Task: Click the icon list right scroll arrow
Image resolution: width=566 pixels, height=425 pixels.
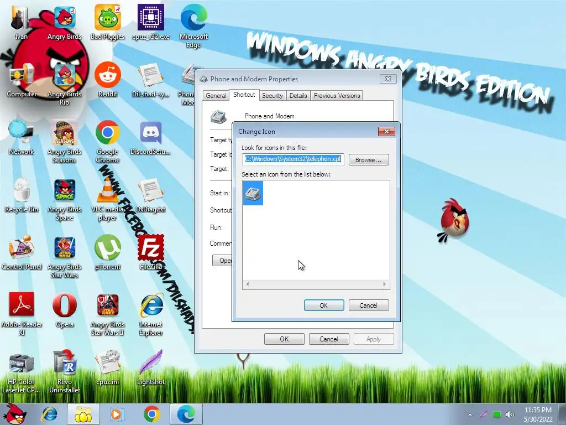Action: point(385,284)
